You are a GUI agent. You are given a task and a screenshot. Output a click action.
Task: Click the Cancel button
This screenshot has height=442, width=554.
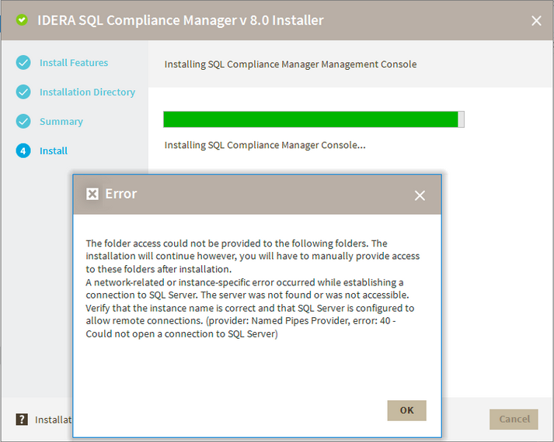(514, 419)
